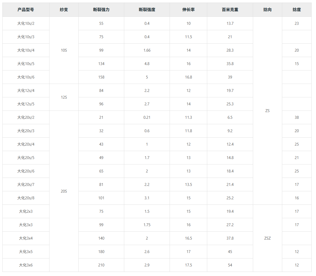Select the 断裂强度 column header

[147, 10]
